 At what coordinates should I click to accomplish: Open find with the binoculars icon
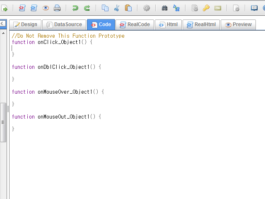[x=164, y=8]
